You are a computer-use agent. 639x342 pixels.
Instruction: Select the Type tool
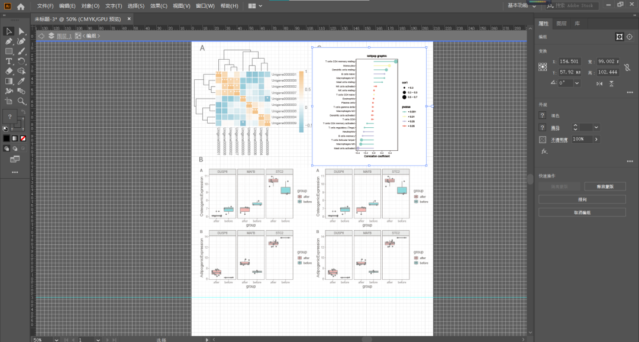(8, 61)
